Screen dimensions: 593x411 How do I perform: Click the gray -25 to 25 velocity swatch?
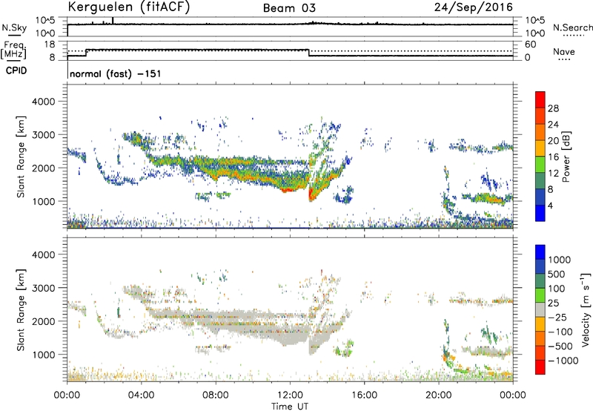click(x=540, y=309)
